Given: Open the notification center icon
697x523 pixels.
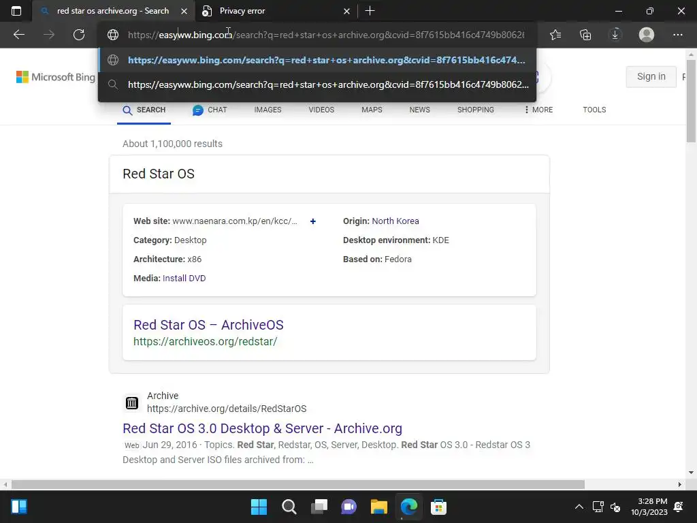Looking at the screenshot, I should [679, 507].
